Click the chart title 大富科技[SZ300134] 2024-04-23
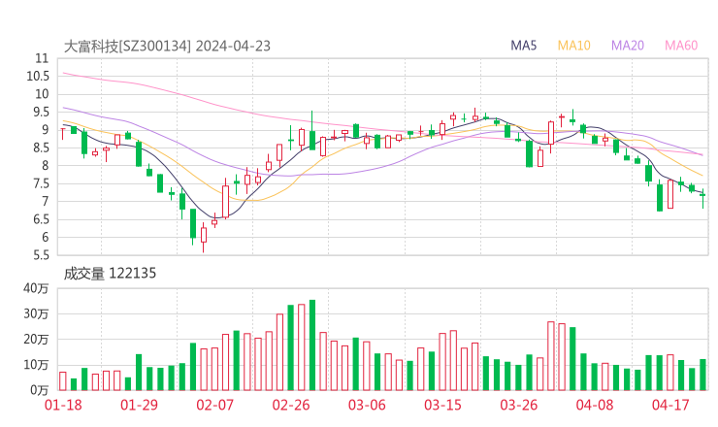The image size is (718, 427). coord(167,46)
